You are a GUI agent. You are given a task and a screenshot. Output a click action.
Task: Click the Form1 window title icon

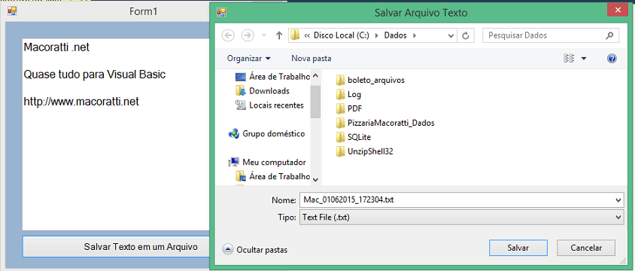pyautogui.click(x=12, y=11)
